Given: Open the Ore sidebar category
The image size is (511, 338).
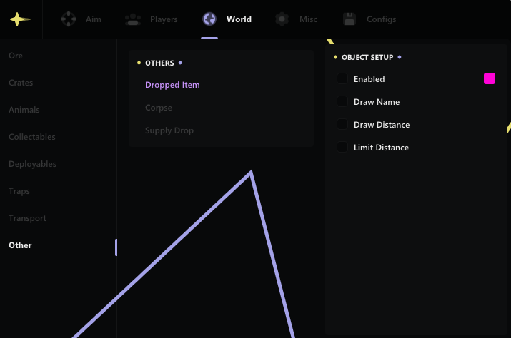Looking at the screenshot, I should (x=16, y=56).
